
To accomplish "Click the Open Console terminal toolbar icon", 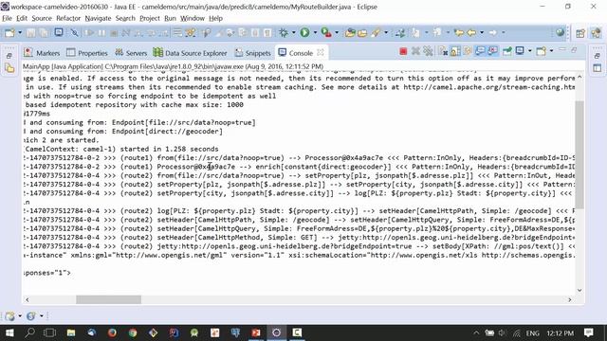I will coord(59,32).
